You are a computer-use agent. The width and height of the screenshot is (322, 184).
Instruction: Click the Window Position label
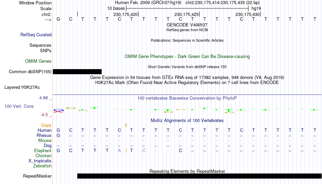[x=35, y=3]
